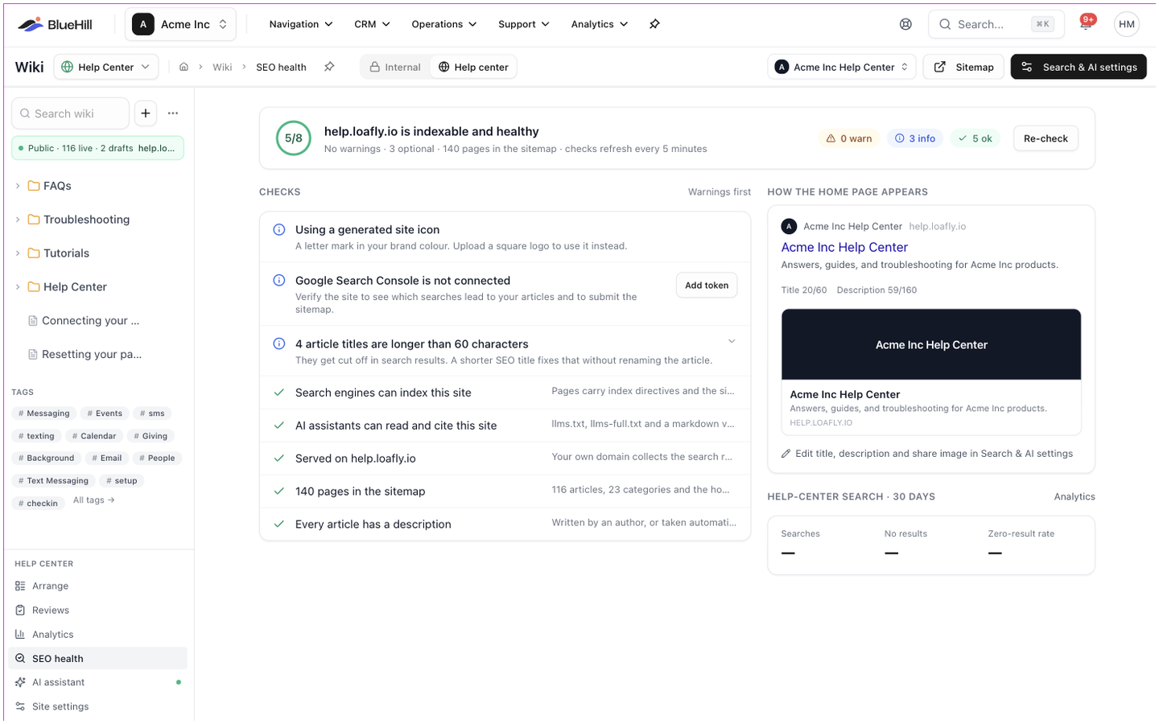The height and width of the screenshot is (724, 1159).
Task: Filter checks by 5 ok
Action: (x=975, y=138)
